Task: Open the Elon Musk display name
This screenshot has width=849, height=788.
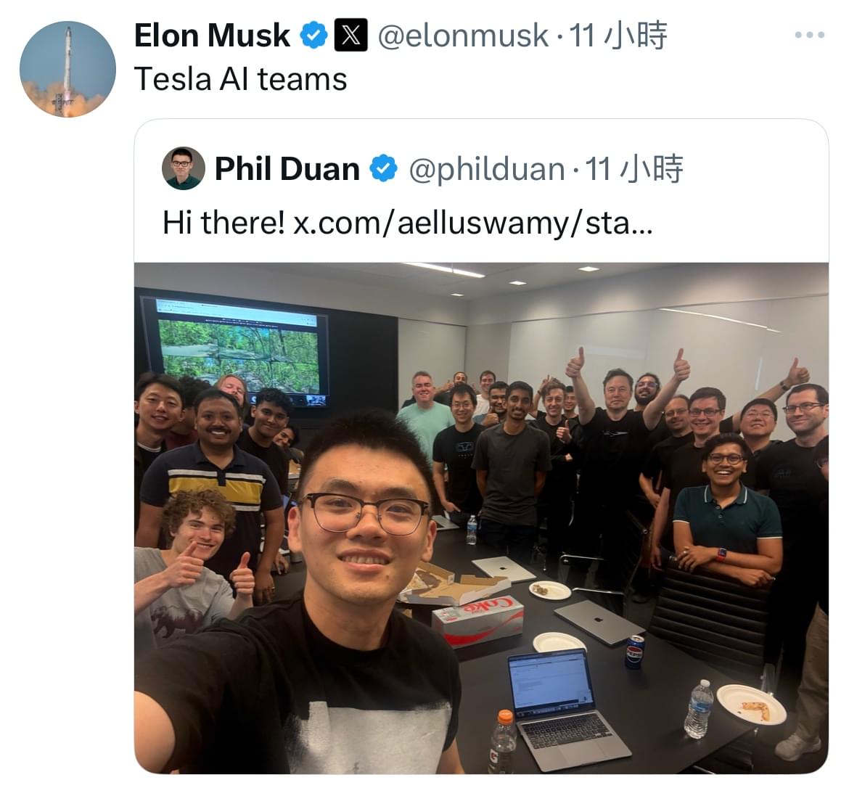Action: tap(212, 36)
